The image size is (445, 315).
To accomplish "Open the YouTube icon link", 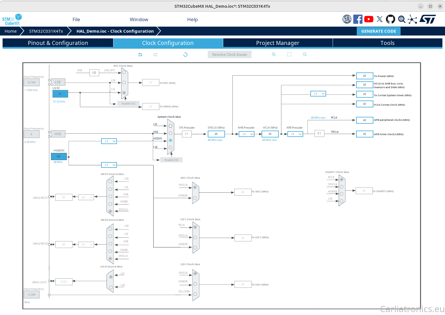I will tap(369, 19).
